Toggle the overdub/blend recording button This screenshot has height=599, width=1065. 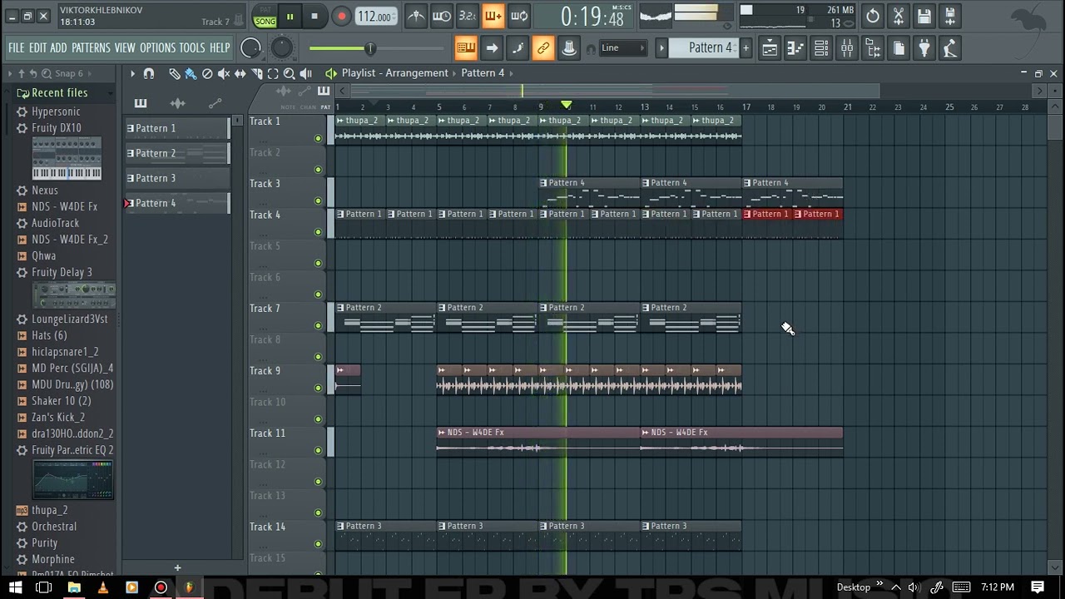(493, 16)
